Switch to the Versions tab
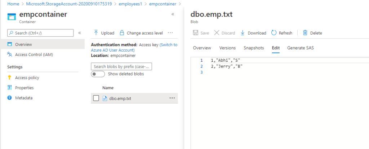The width and height of the screenshot is (369, 149). coord(227,48)
